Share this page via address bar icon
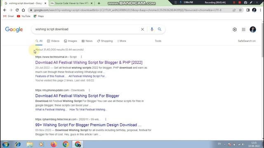The image size is (264, 148). pyautogui.click(x=234, y=10)
